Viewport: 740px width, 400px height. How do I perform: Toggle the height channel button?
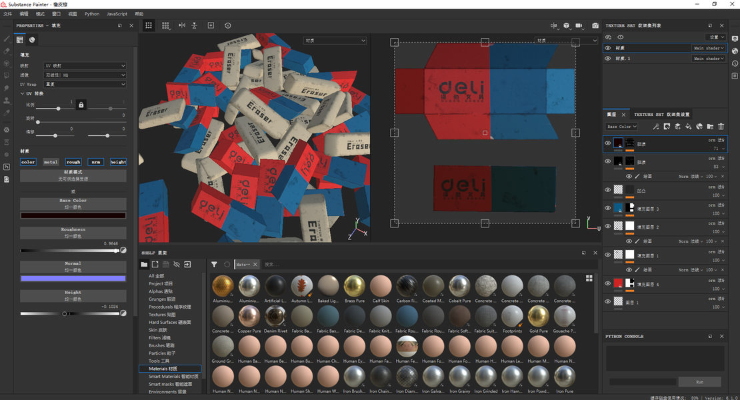point(118,162)
